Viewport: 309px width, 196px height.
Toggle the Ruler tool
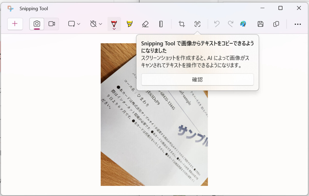pos(161,24)
